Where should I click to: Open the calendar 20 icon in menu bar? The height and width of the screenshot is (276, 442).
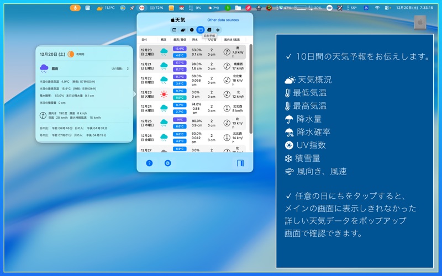[x=182, y=8]
